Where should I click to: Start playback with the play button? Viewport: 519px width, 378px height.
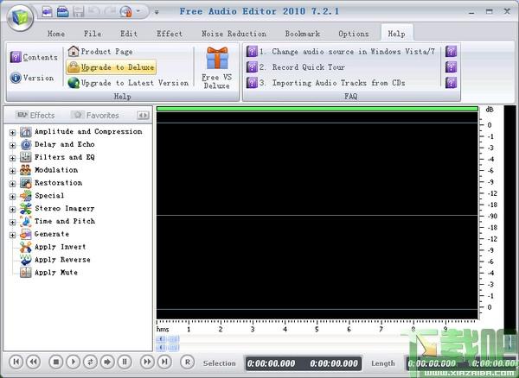coord(74,362)
